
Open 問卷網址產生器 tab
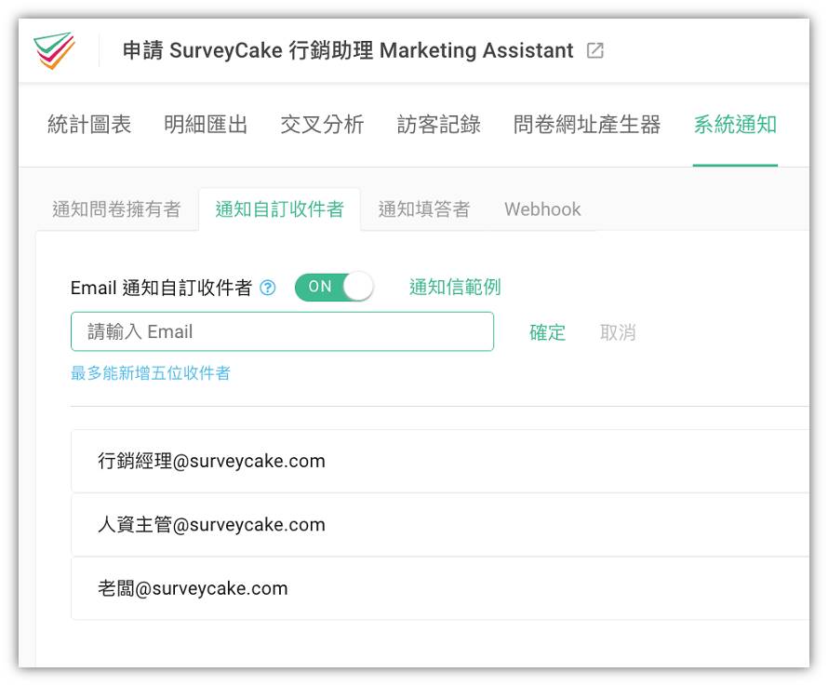pyautogui.click(x=587, y=125)
